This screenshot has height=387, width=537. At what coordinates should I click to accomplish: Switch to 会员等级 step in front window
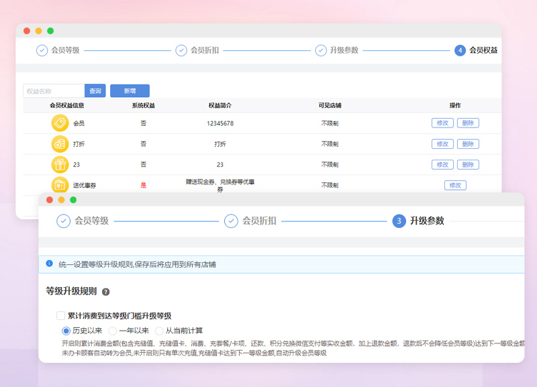click(x=91, y=221)
